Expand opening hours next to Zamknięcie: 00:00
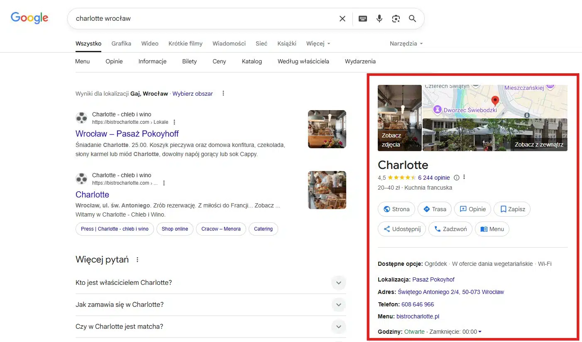This screenshot has height=342, width=582. pyautogui.click(x=480, y=332)
